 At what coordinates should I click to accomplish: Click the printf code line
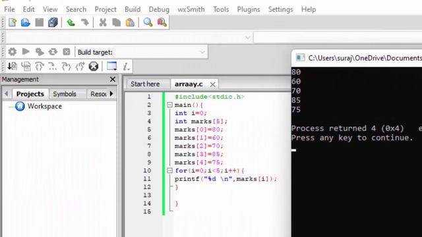click(x=226, y=178)
